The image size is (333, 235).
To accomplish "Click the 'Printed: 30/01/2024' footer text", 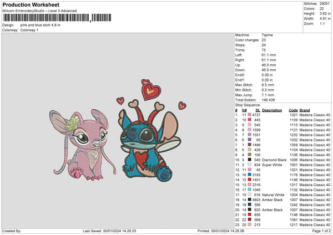I will 221,231.
